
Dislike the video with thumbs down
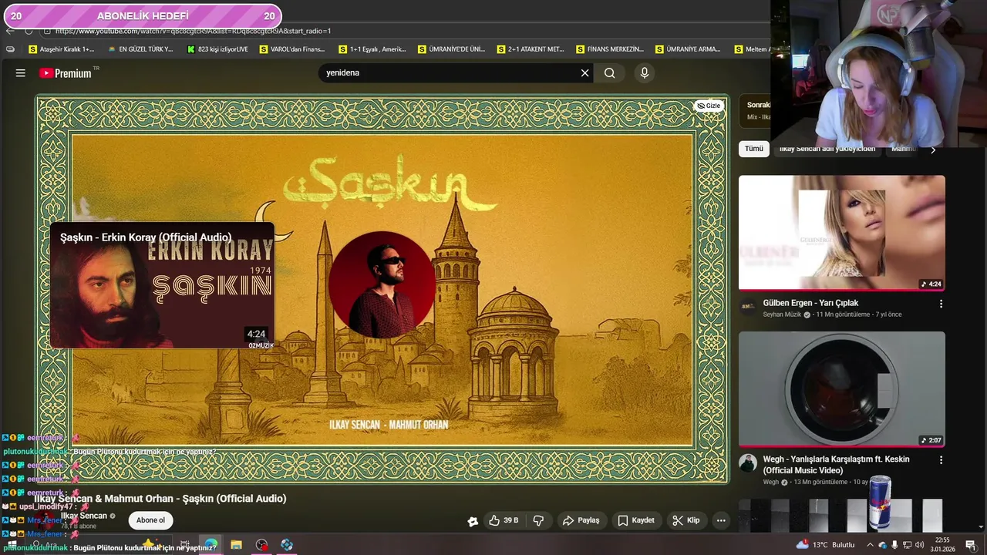pyautogui.click(x=538, y=520)
